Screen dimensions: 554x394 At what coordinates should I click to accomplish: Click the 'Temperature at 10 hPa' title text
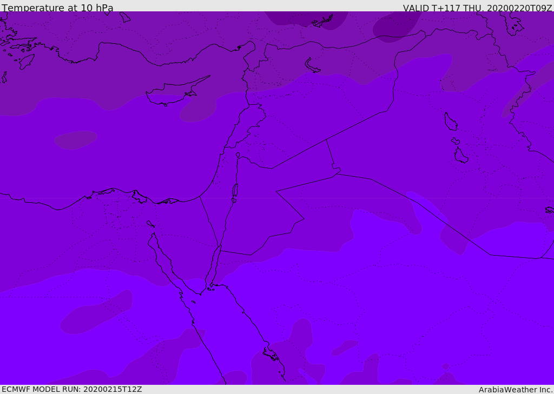click(x=57, y=7)
